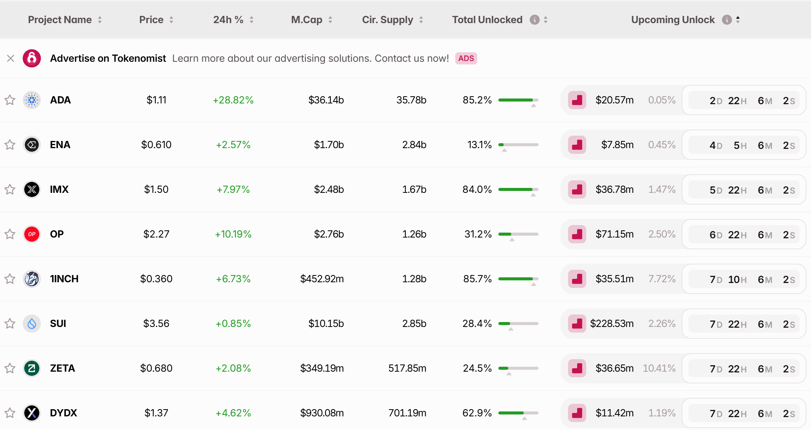
Task: Click OP's pink unlock type icon
Action: point(577,234)
